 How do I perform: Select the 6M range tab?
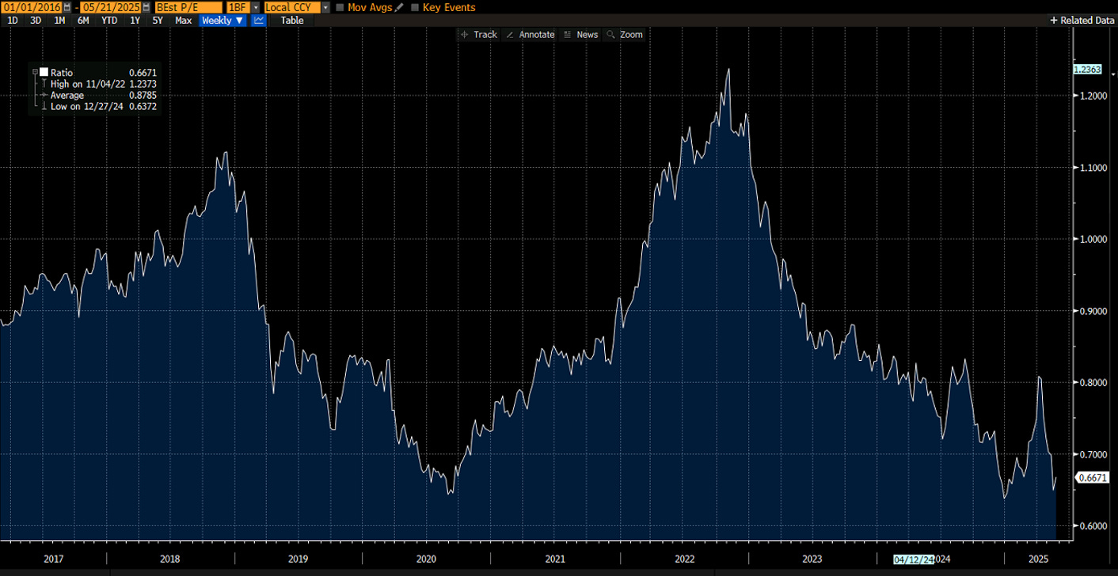[x=83, y=21]
